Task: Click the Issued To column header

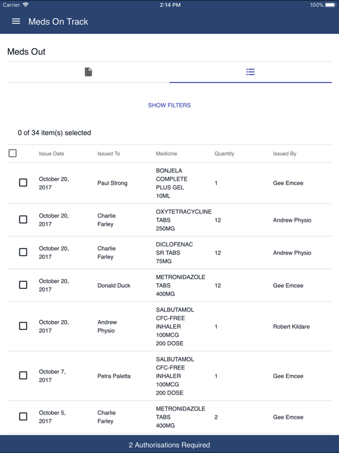Action: pyautogui.click(x=109, y=154)
